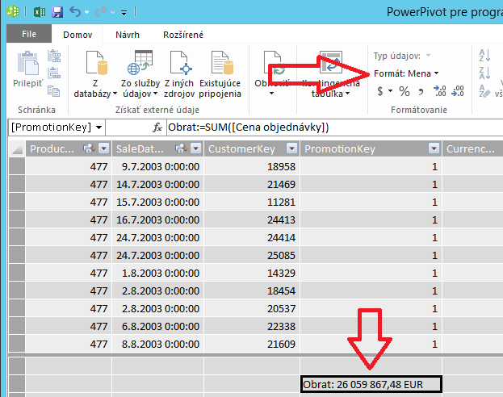Select cell with customer key 21609
The height and width of the screenshot is (397, 503).
tap(252, 344)
